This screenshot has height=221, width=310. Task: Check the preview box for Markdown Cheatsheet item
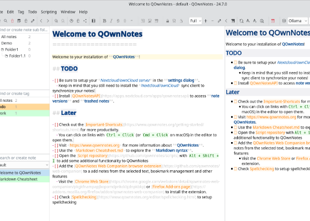click(235, 127)
